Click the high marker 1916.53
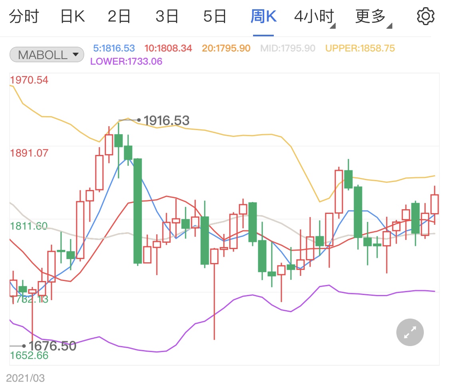This screenshot has height=386, width=449. (x=166, y=121)
